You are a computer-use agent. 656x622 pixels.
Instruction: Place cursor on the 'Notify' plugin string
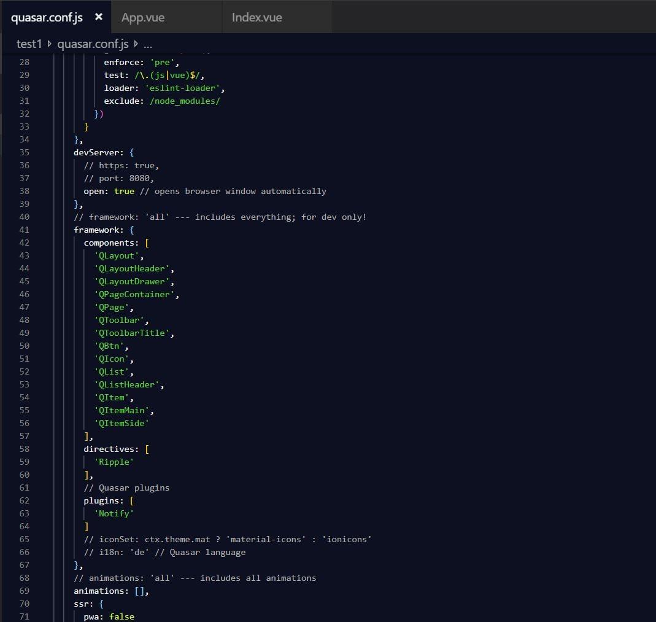[114, 513]
